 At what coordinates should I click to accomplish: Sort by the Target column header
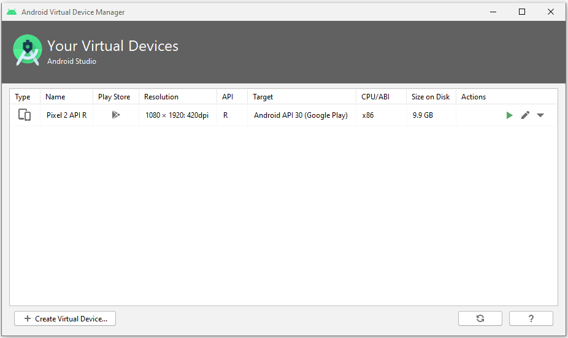tap(302, 97)
